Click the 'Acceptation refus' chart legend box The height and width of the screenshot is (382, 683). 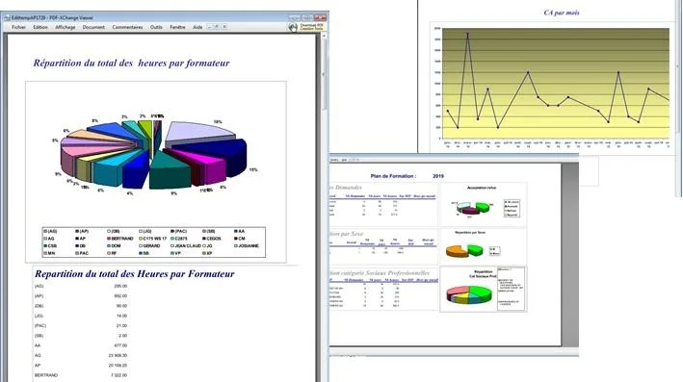[512, 208]
